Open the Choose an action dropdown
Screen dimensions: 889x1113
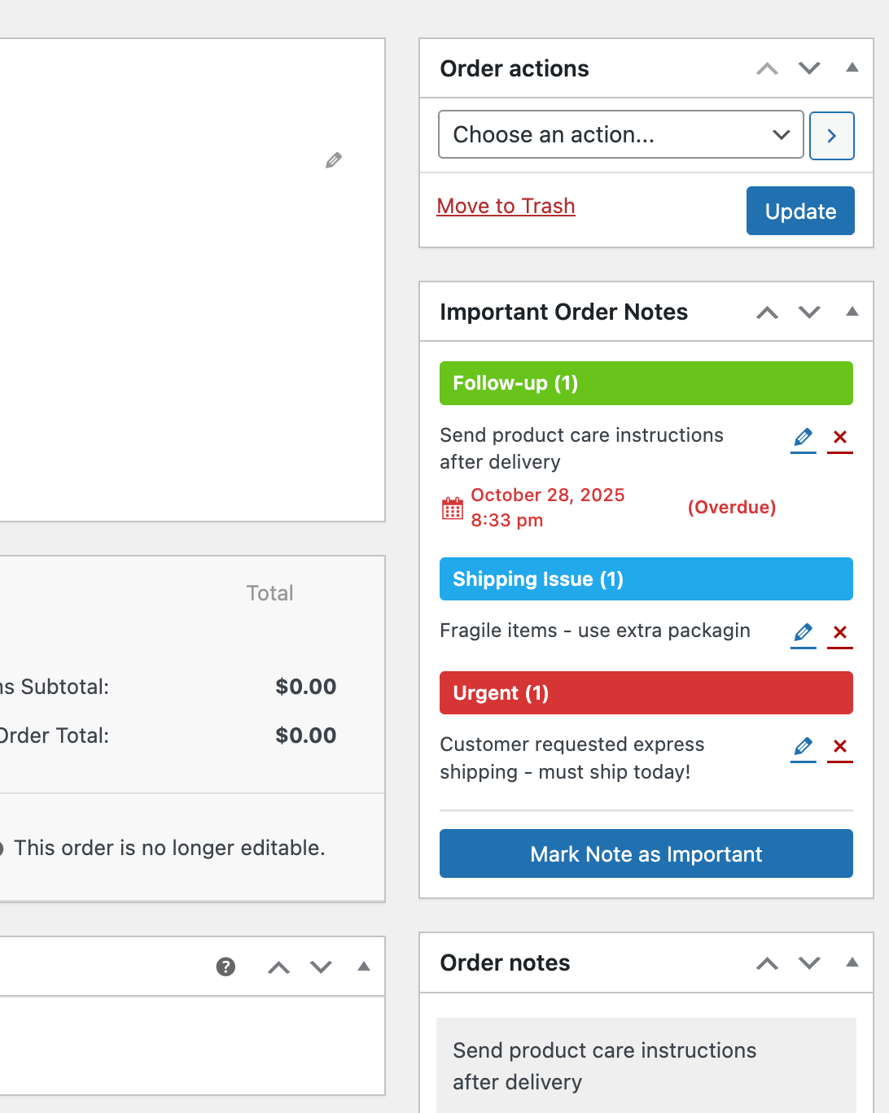click(x=620, y=135)
